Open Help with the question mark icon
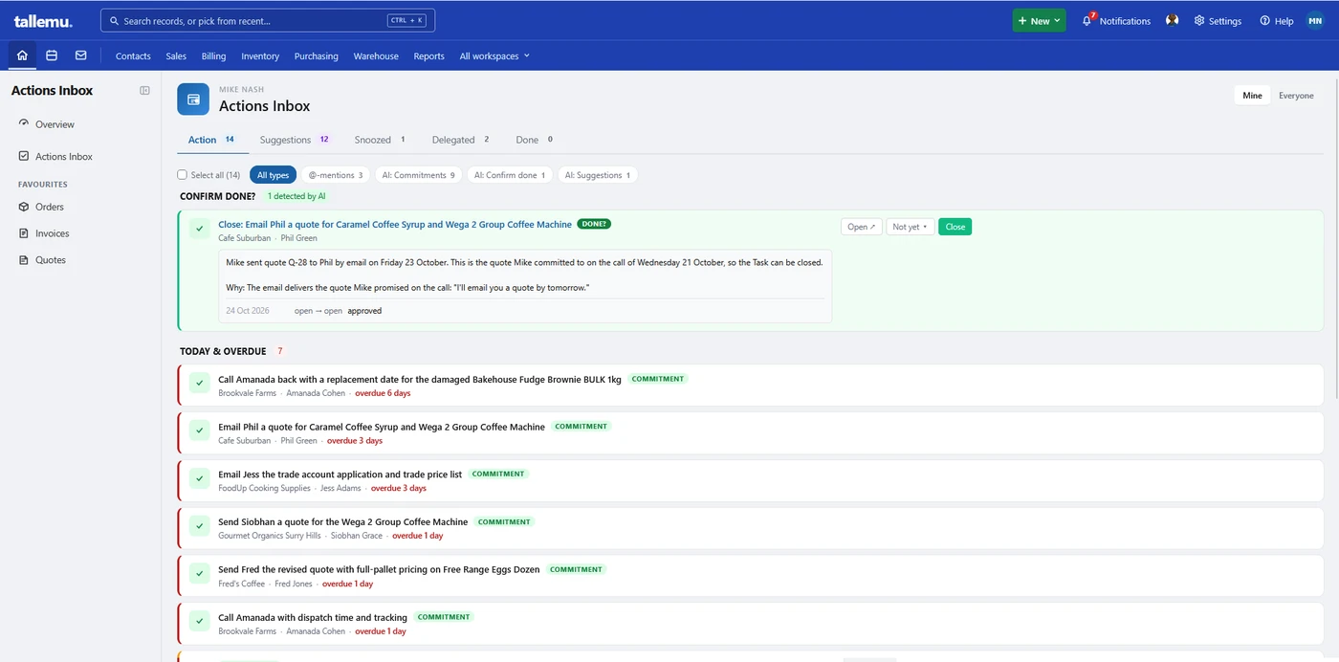The width and height of the screenshot is (1339, 662). (1277, 21)
